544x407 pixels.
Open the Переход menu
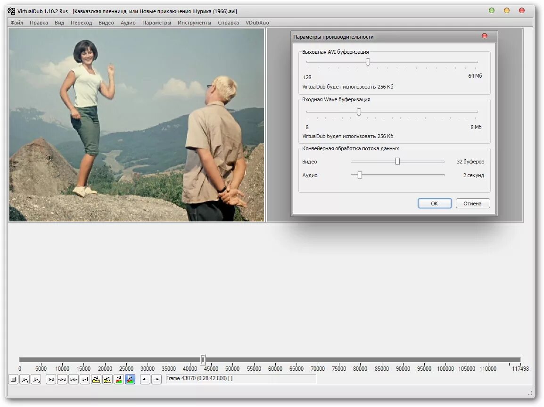[81, 23]
